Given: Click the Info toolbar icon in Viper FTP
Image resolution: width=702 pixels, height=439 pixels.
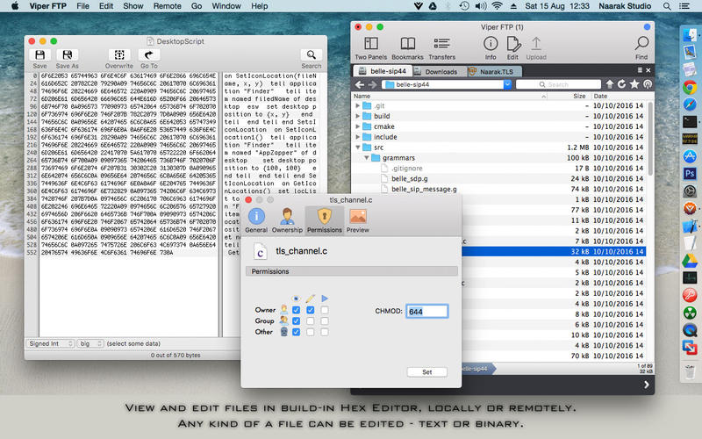Looking at the screenshot, I should [491, 44].
